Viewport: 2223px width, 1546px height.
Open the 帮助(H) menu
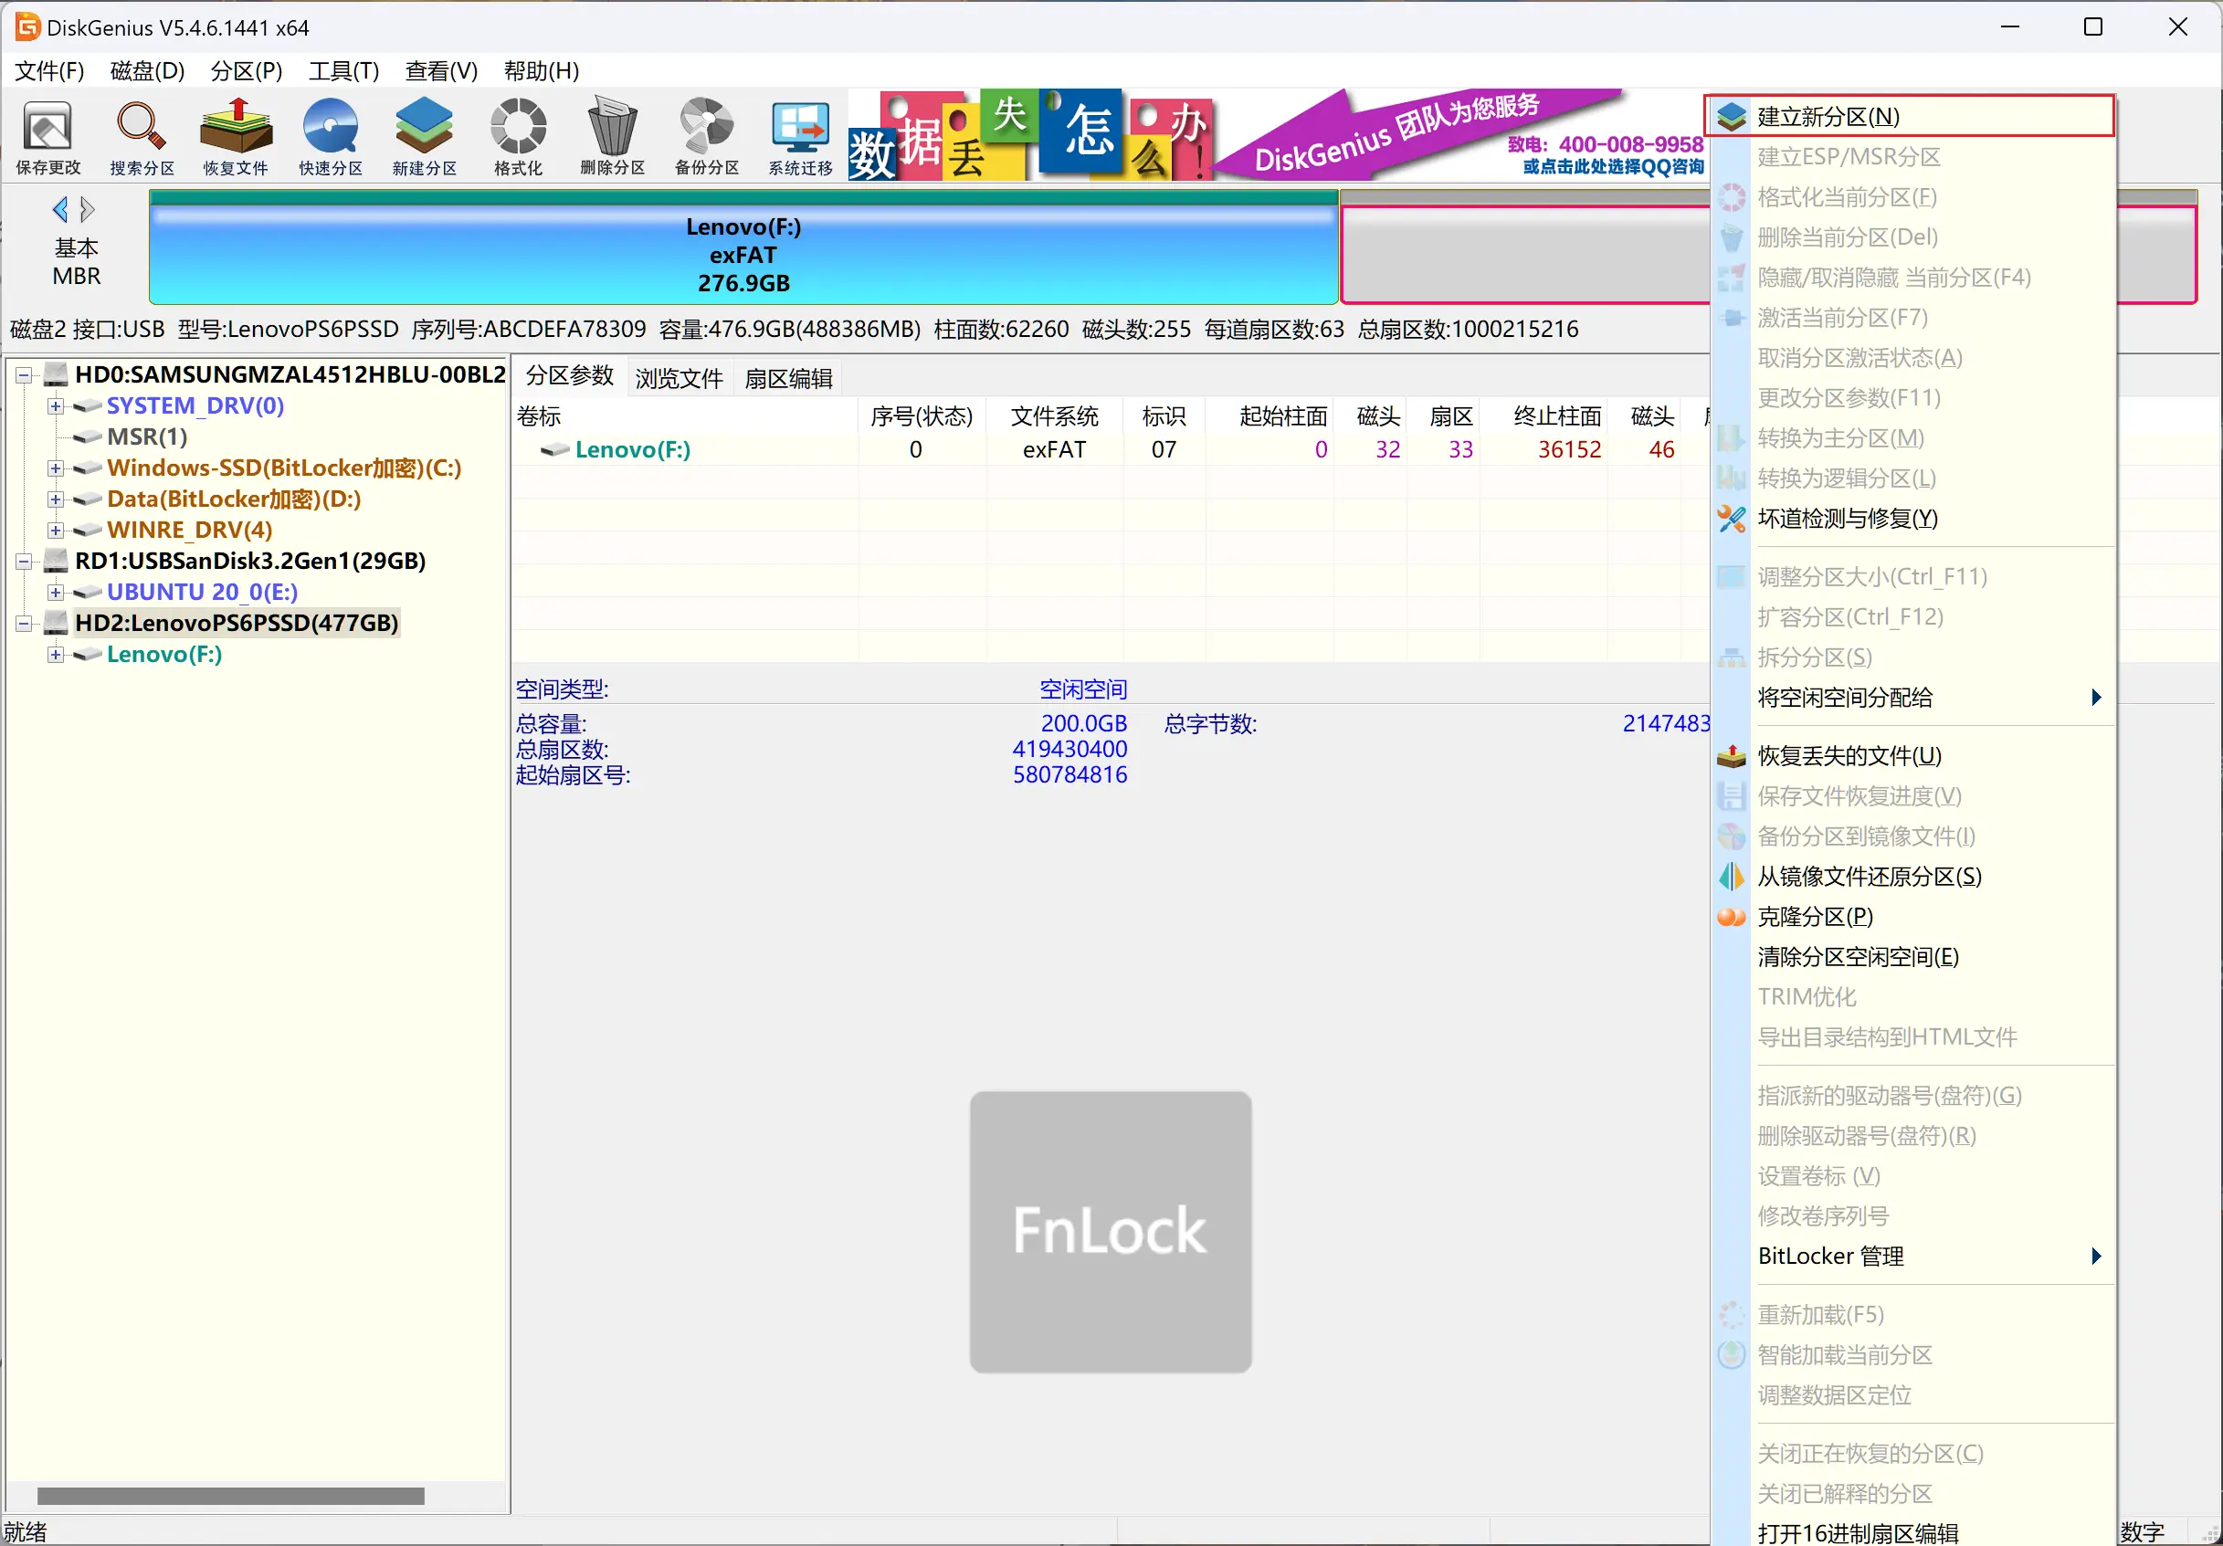point(542,70)
